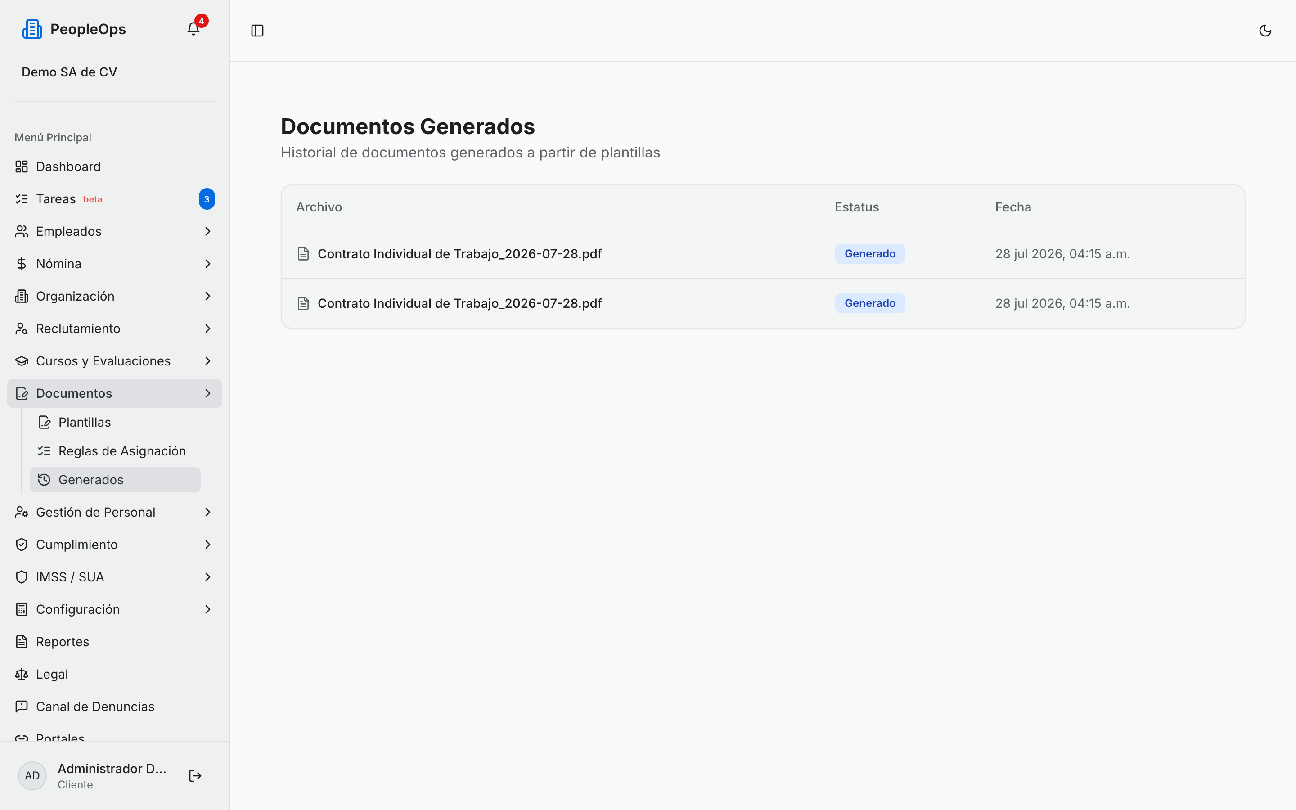The height and width of the screenshot is (810, 1296).
Task: Click the Estatus column header
Action: pos(857,207)
